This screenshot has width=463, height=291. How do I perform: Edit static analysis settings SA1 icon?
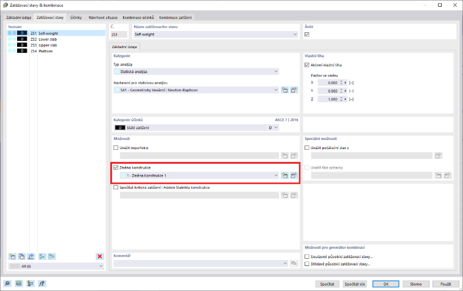tap(294, 90)
